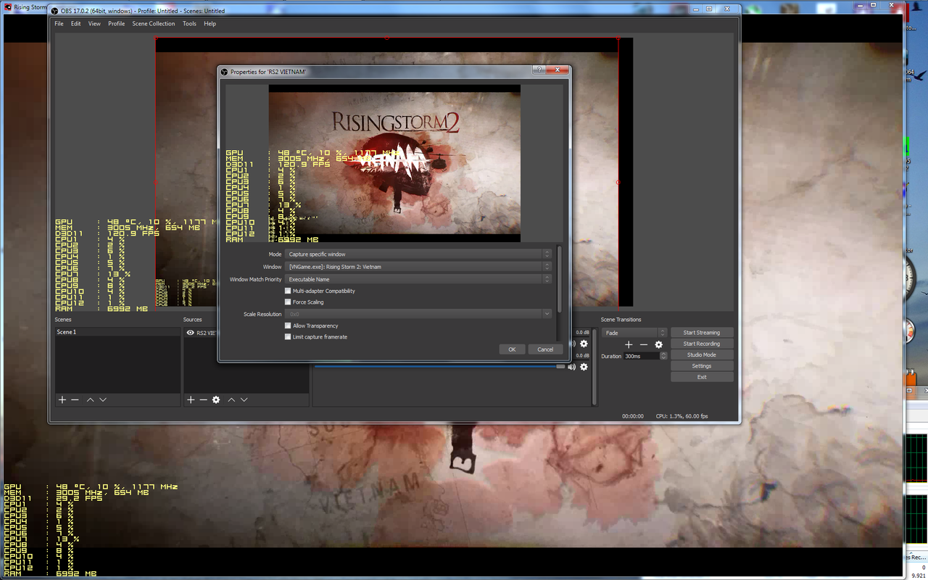
Task: Remove the selected source with the Sources minus icon
Action: point(203,399)
